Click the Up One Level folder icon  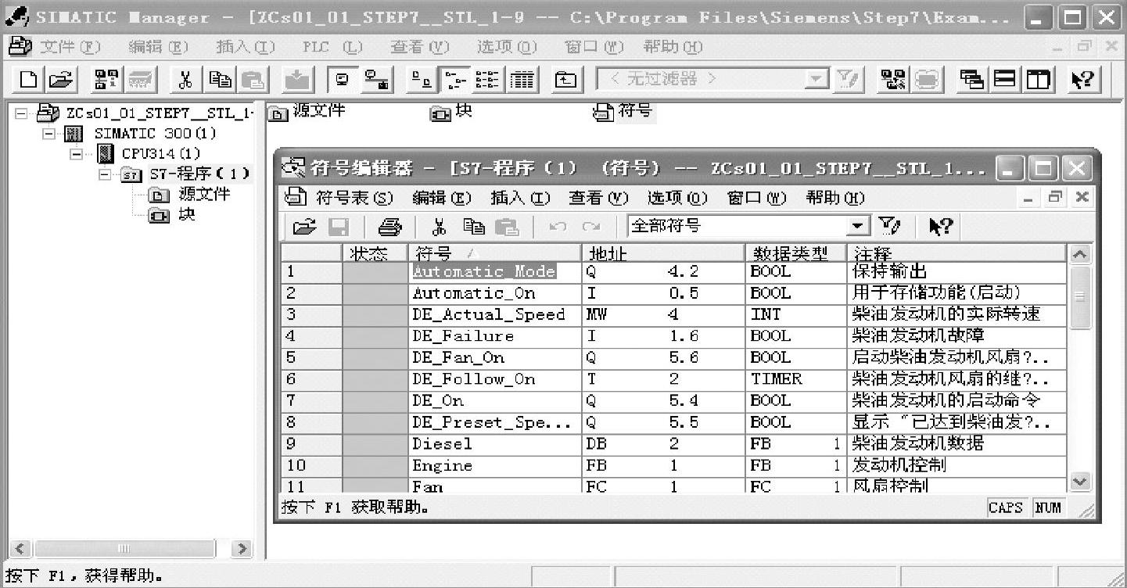[x=565, y=79]
